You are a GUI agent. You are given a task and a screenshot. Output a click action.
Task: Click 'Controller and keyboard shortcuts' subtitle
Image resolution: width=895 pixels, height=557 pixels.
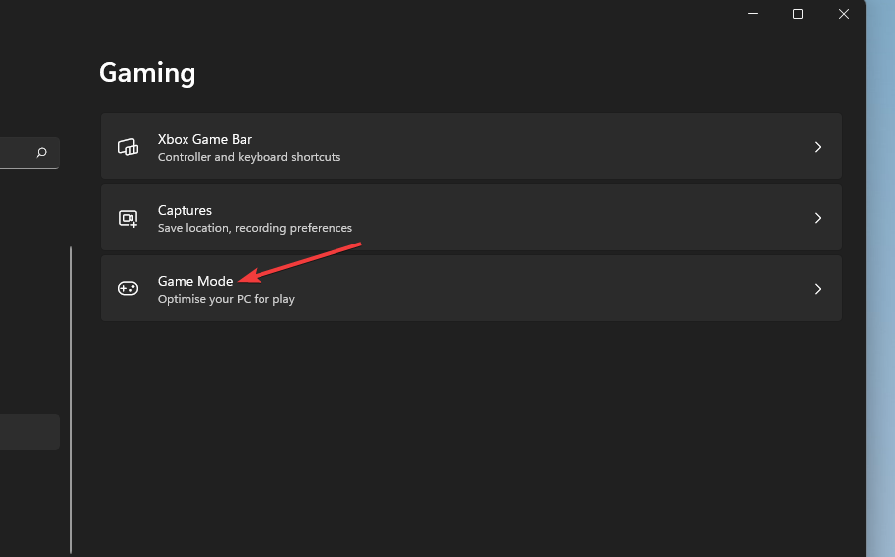[x=249, y=157]
